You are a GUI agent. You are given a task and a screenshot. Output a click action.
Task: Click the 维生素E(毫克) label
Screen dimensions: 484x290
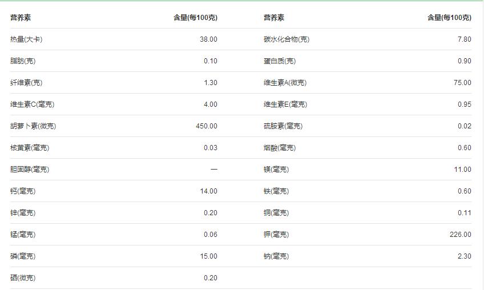coord(285,104)
